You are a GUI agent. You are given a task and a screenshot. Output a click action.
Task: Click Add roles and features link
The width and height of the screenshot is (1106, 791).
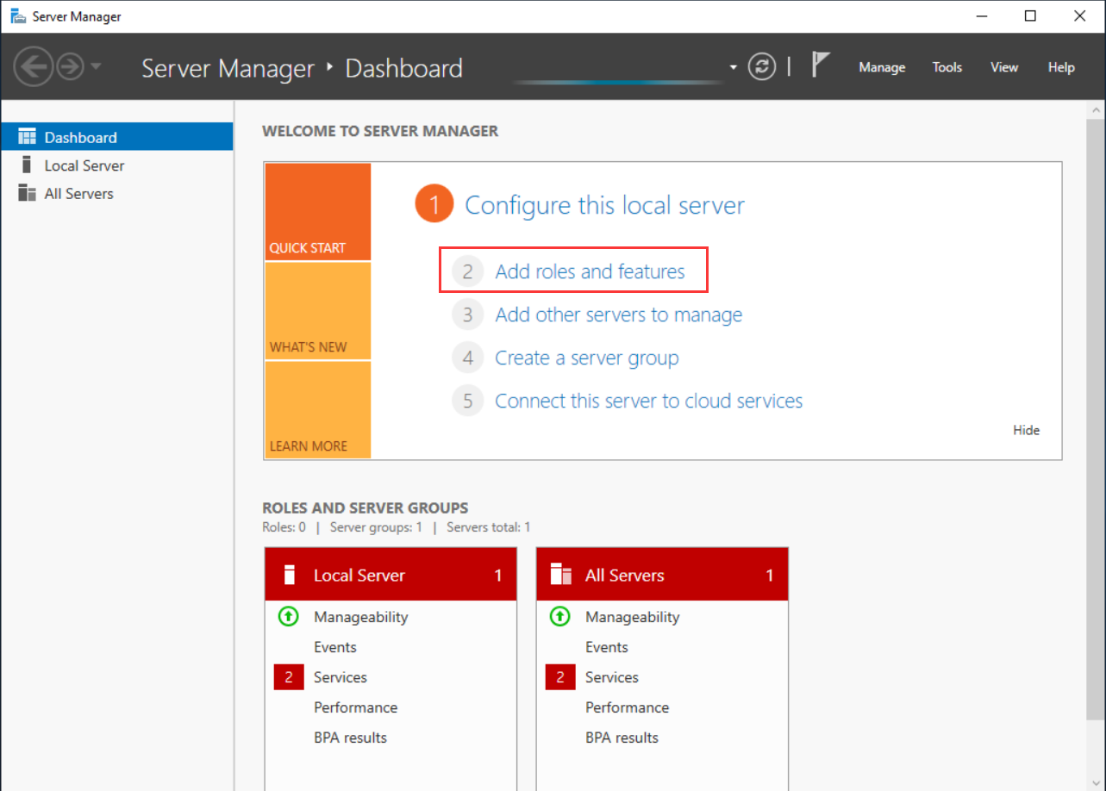pos(590,271)
